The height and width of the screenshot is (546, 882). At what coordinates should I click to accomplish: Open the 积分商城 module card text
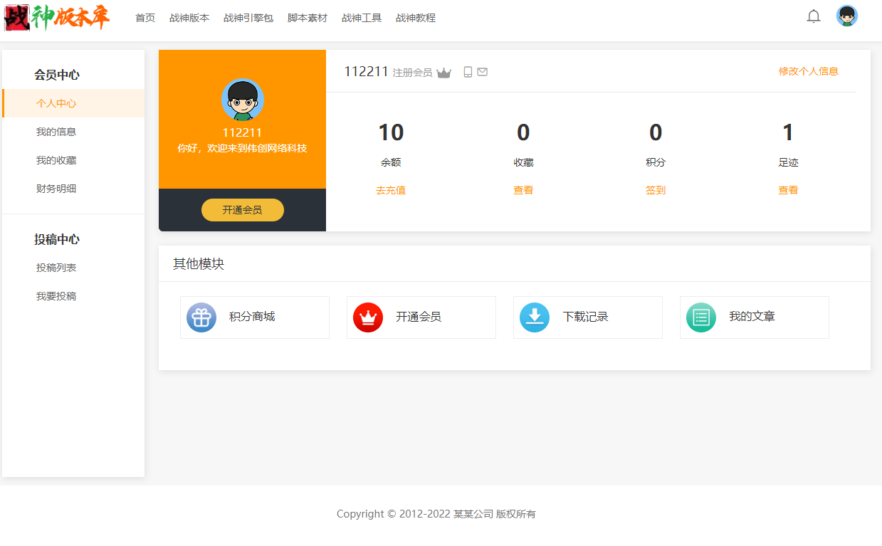pos(252,317)
